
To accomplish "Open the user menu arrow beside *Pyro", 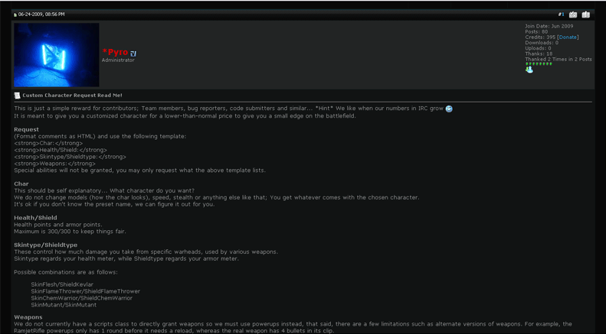I will click(133, 54).
